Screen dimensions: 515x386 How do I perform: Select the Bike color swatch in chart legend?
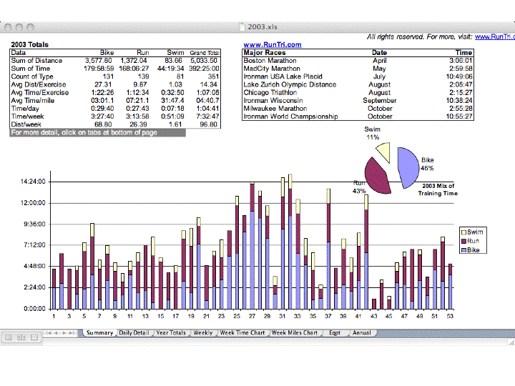click(x=464, y=251)
